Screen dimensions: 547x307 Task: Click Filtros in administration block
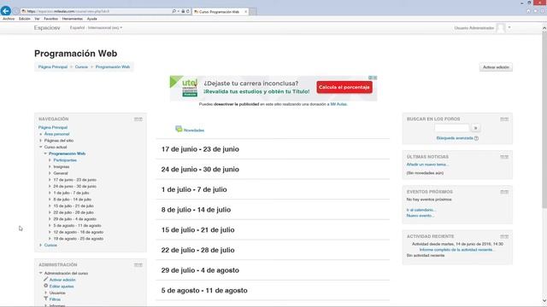(x=55, y=299)
